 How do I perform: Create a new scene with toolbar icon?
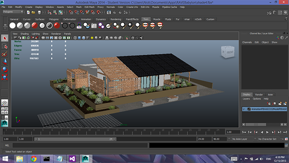pos(28,12)
